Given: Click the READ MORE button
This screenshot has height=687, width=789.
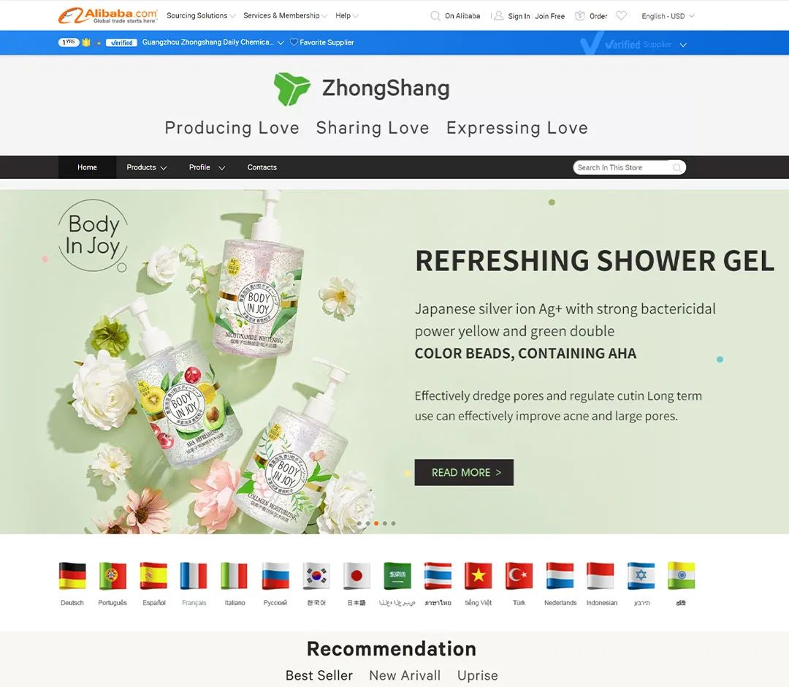Looking at the screenshot, I should pyautogui.click(x=464, y=472).
